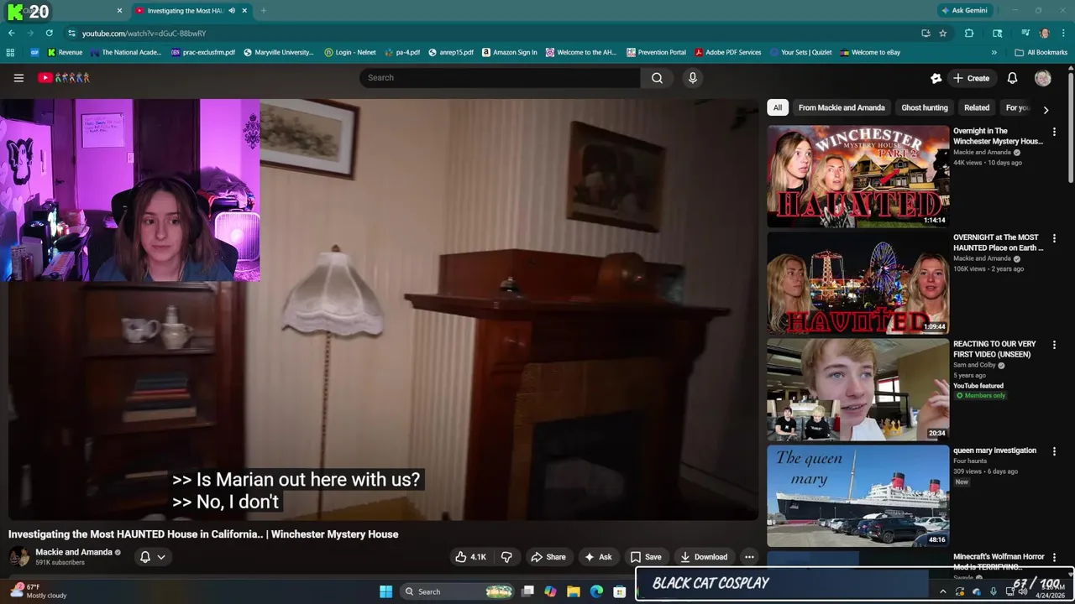Open Microsoft Store from the taskbar
1075x604 pixels.
click(619, 591)
